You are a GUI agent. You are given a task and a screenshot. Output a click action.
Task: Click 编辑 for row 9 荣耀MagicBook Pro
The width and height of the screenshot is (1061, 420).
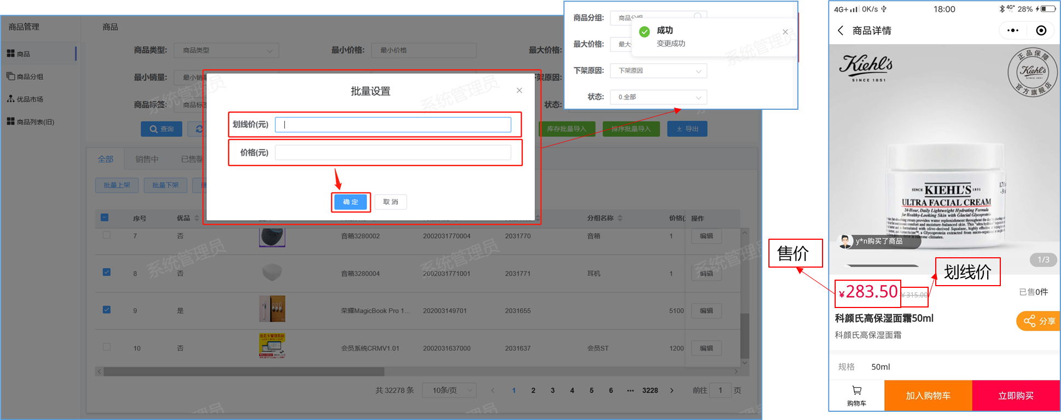point(706,311)
